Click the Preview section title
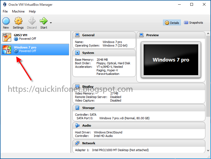The height and width of the screenshot is (159, 211). (x=152, y=35)
